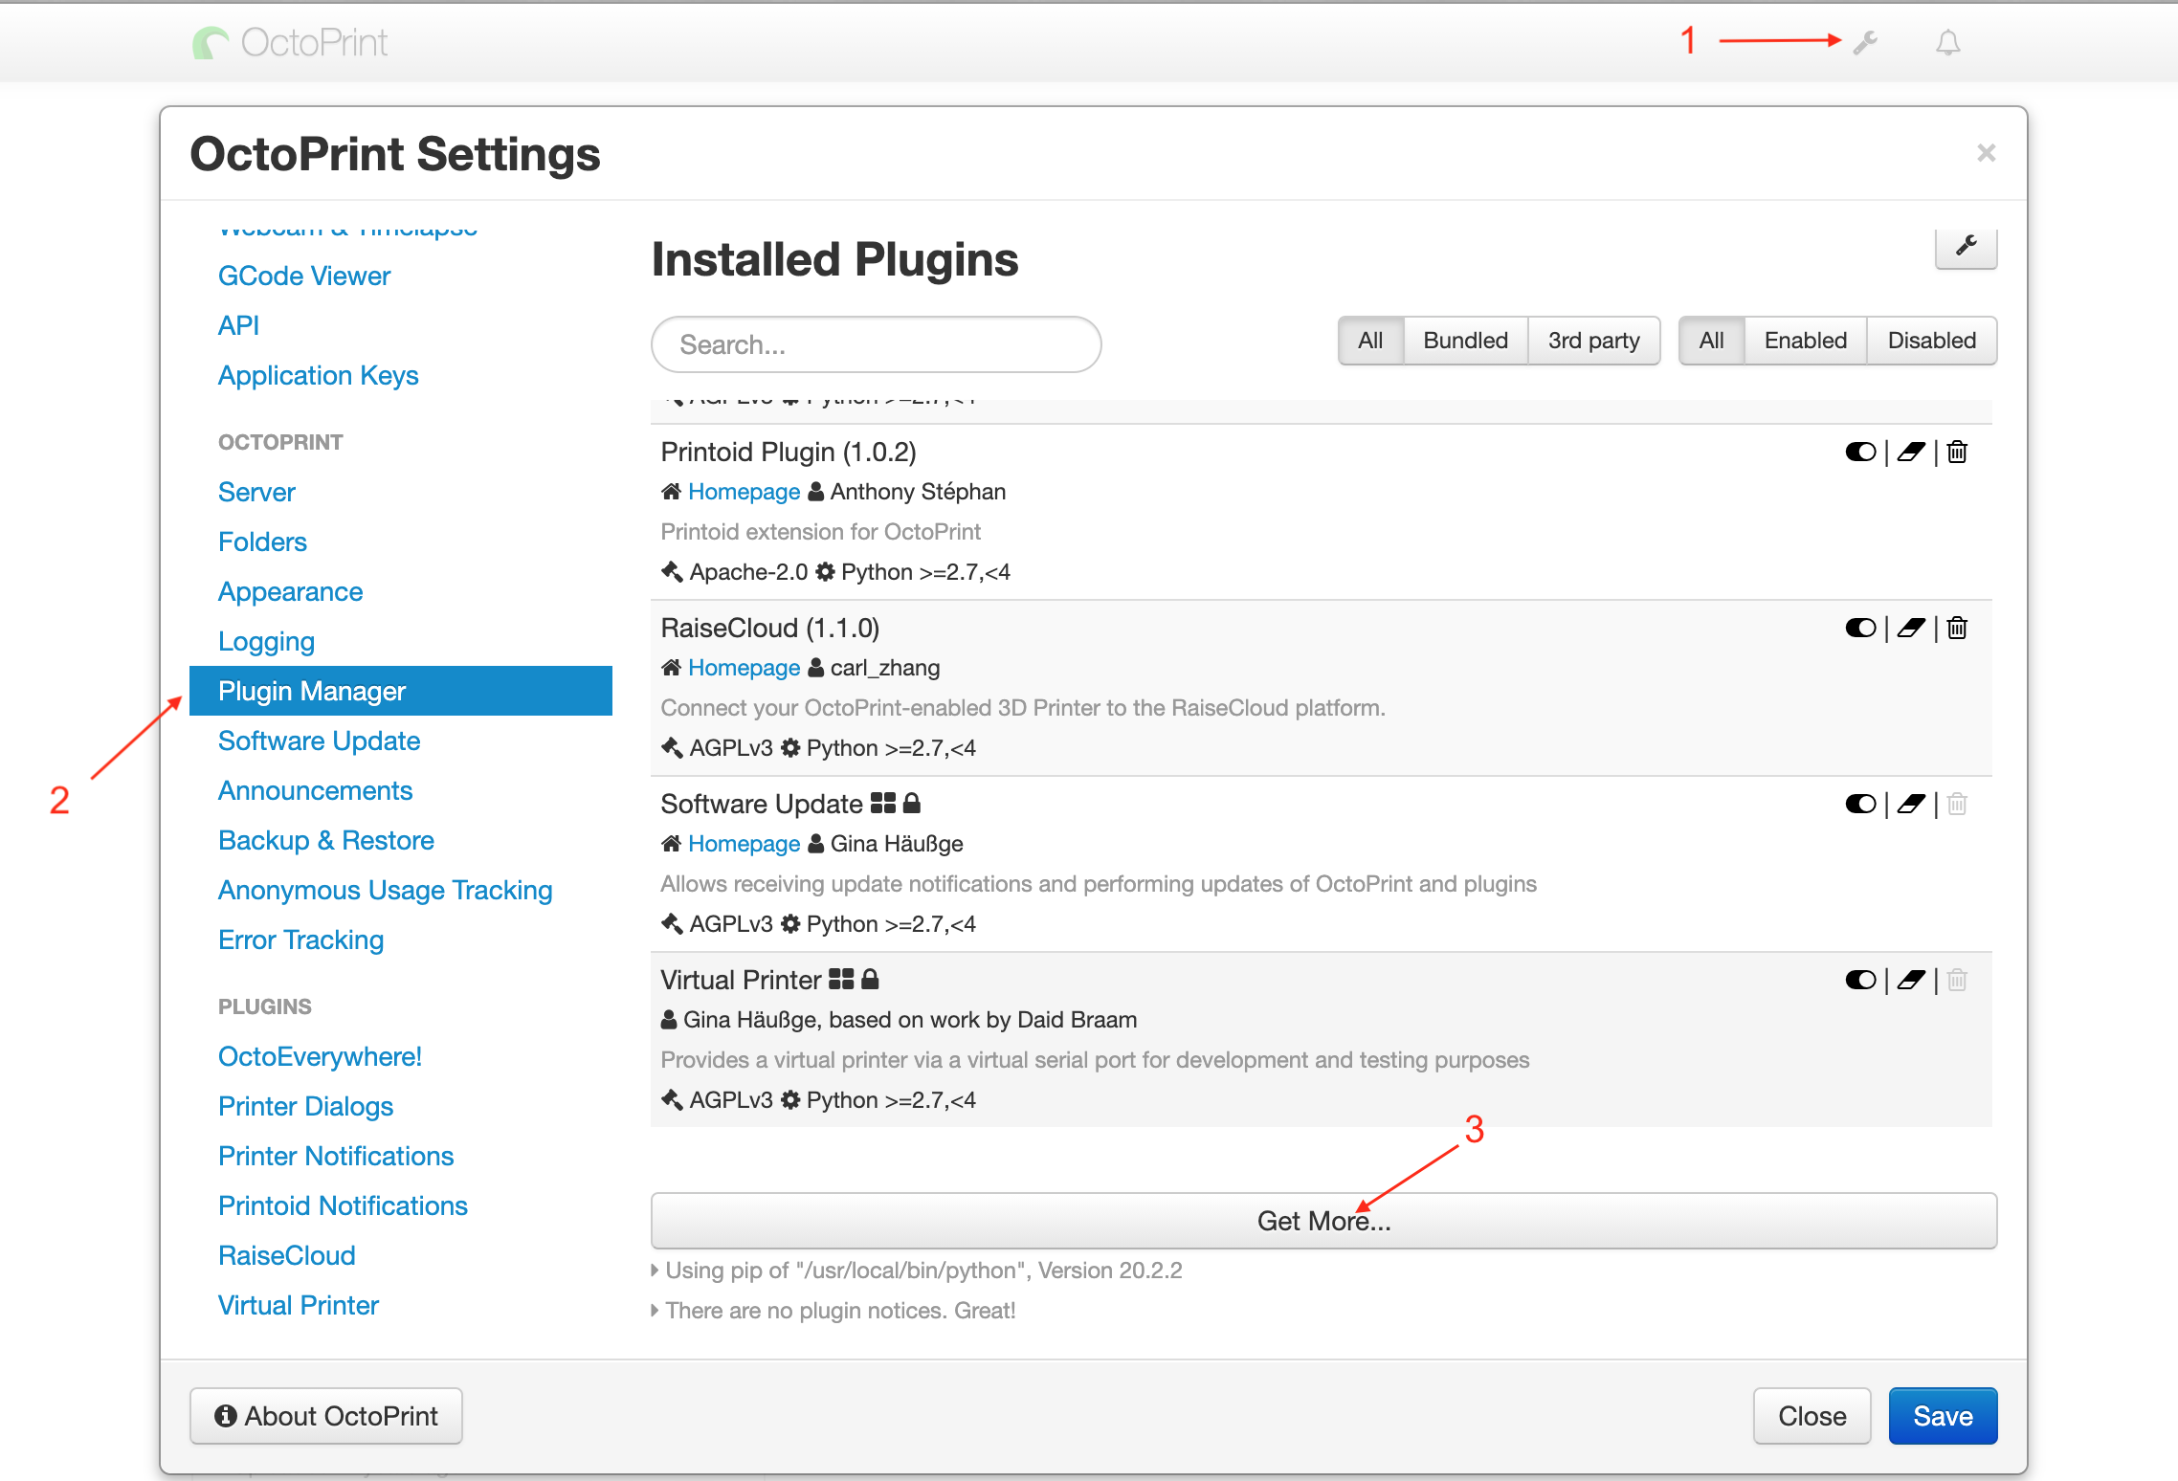This screenshot has width=2178, height=1481.
Task: Click Software Update greyed trash icon
Action: 1957,804
